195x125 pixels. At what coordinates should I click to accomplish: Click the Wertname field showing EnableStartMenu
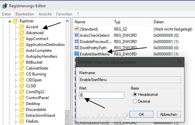pos(130,80)
